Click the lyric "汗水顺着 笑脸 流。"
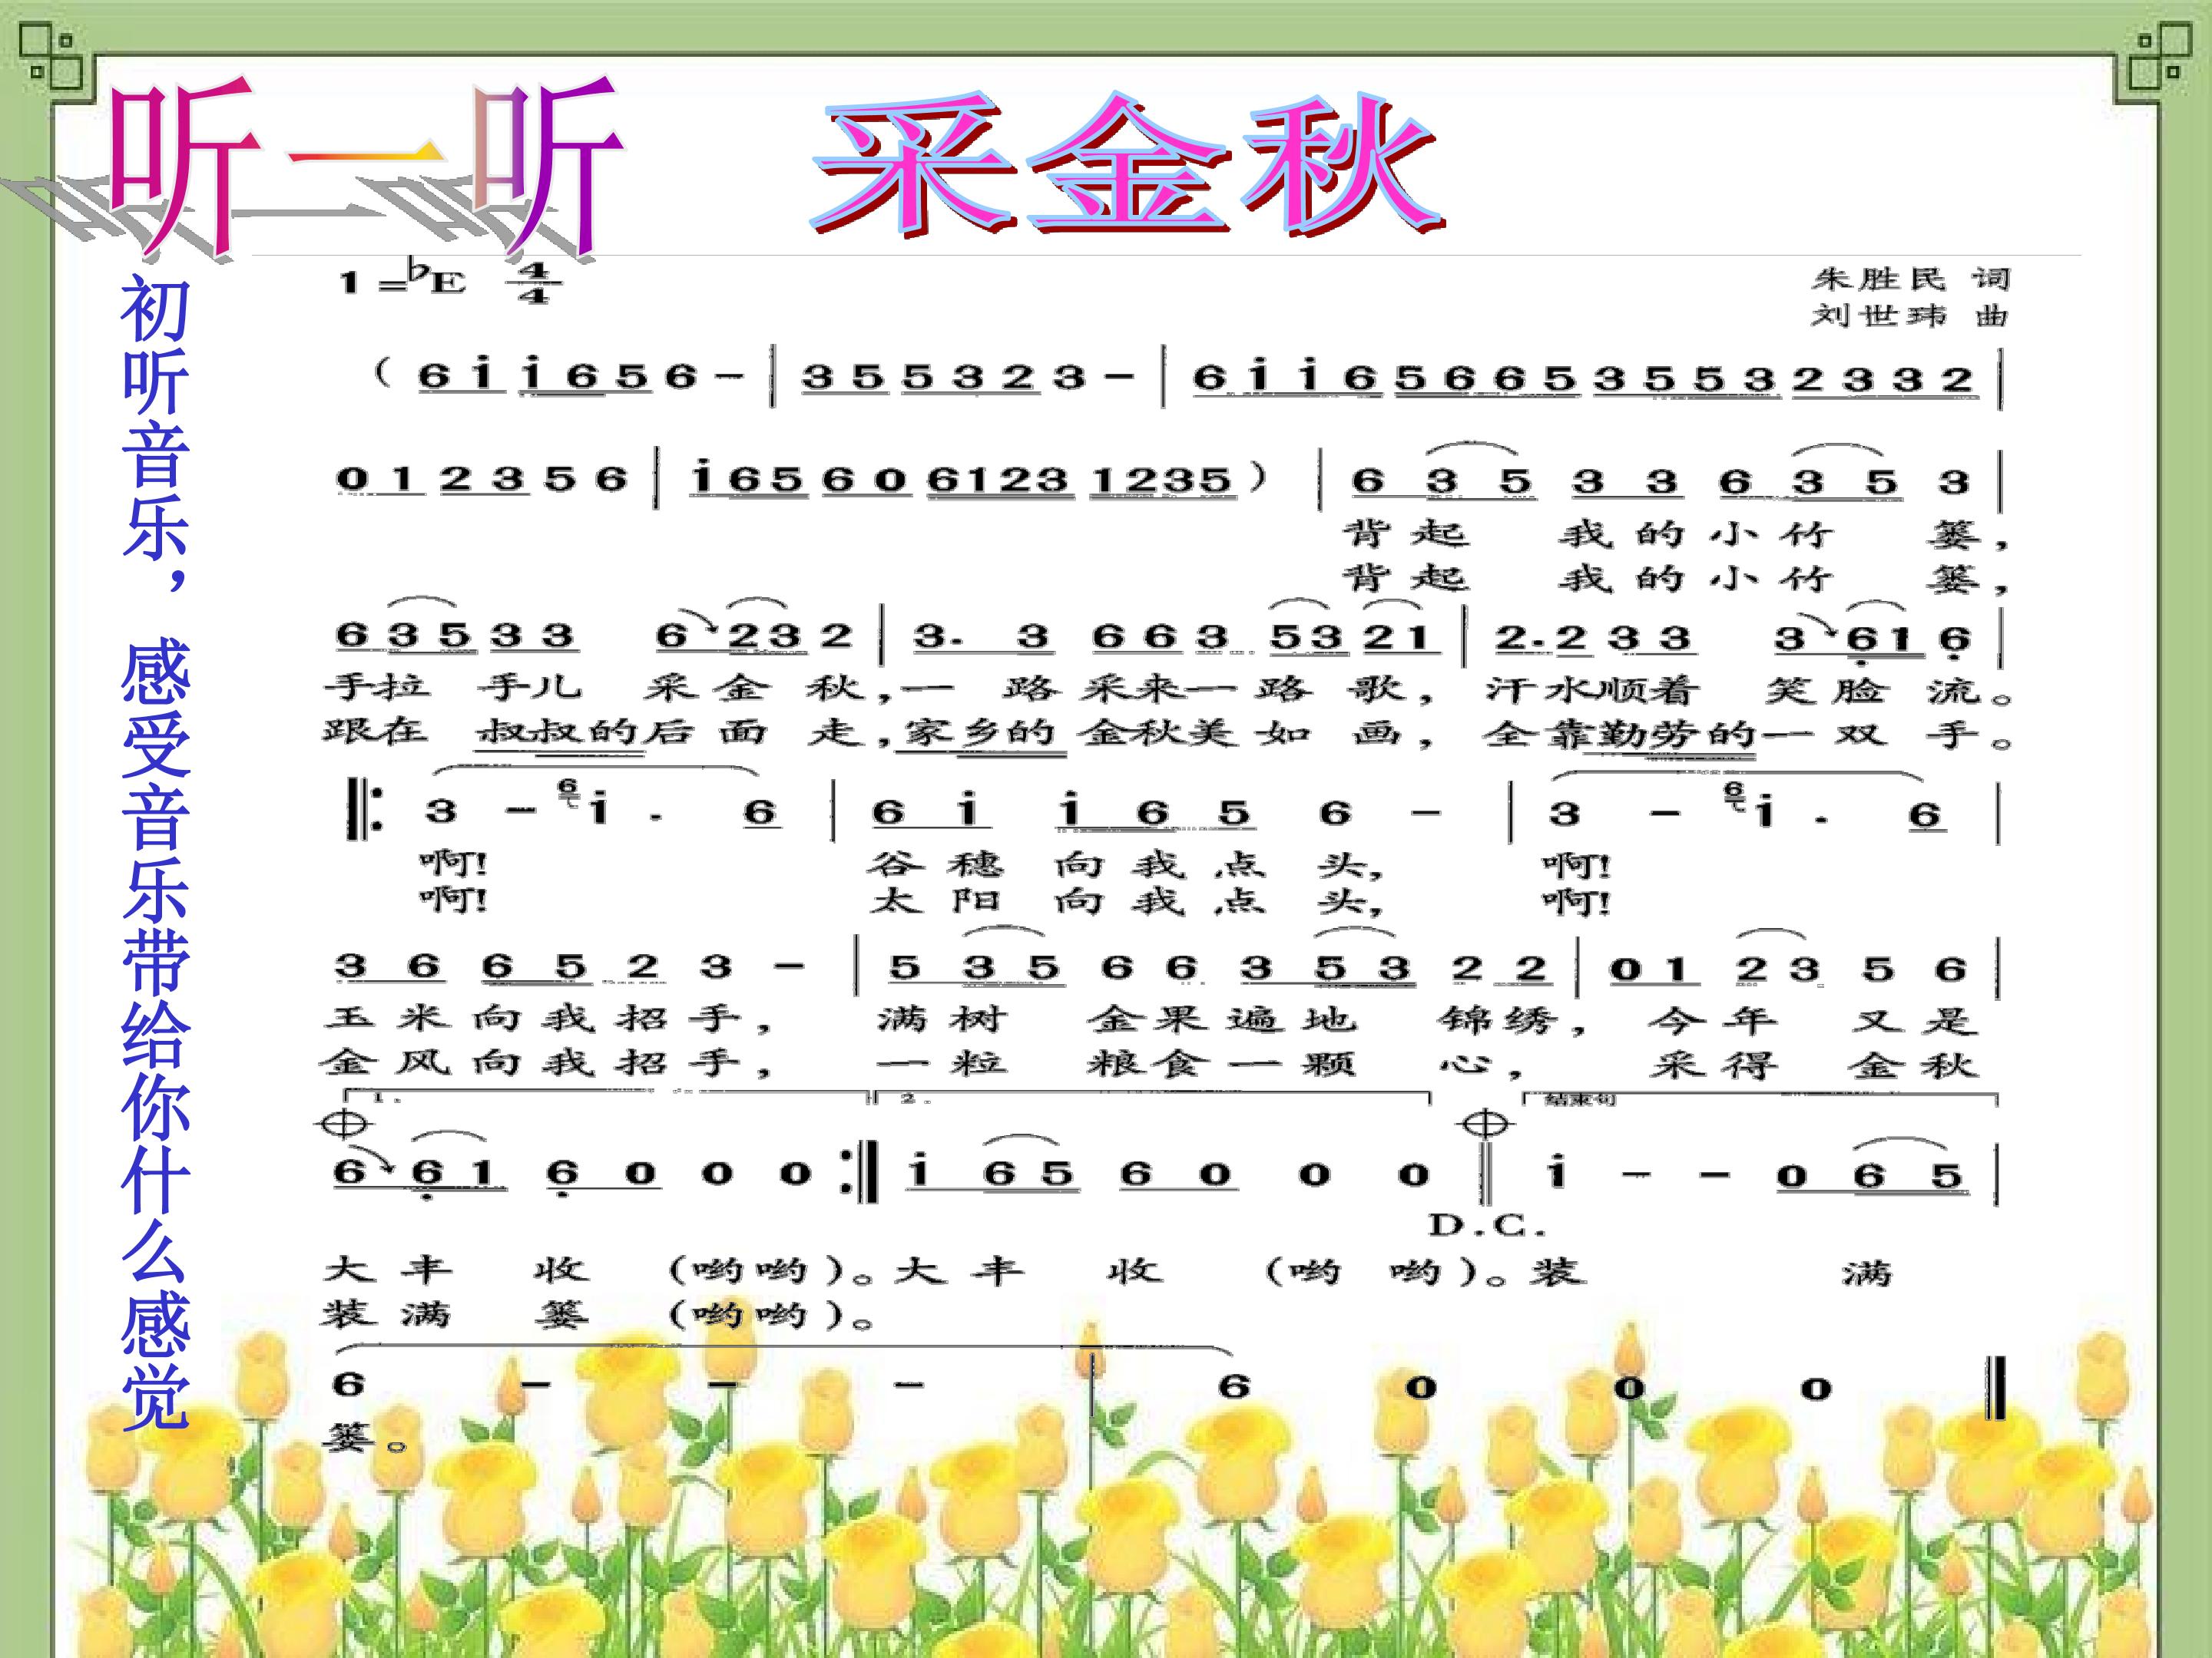The width and height of the screenshot is (2212, 1658). pyautogui.click(x=1748, y=689)
